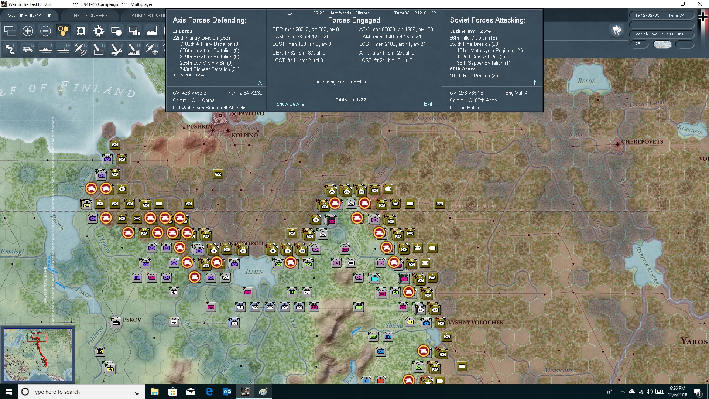Open the MAP INFORMATION tab

tap(30, 16)
